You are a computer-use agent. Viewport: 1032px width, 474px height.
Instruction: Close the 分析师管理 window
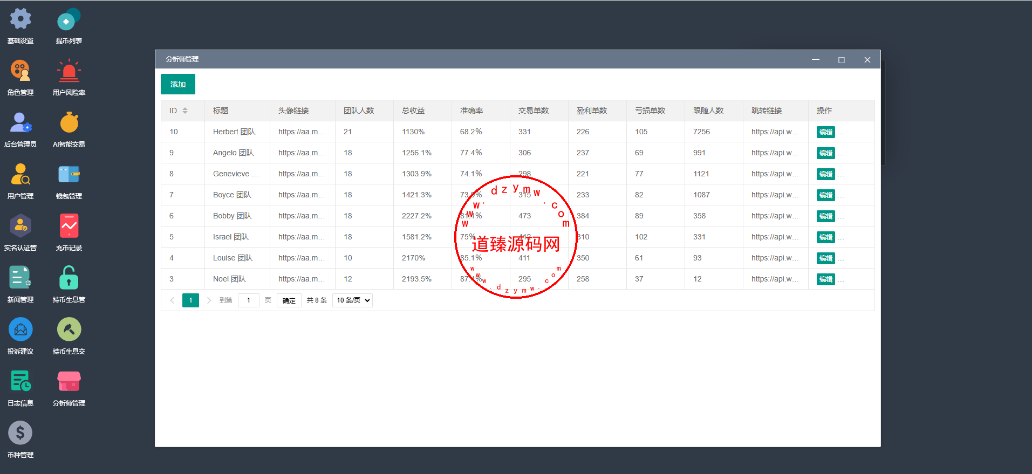[867, 60]
